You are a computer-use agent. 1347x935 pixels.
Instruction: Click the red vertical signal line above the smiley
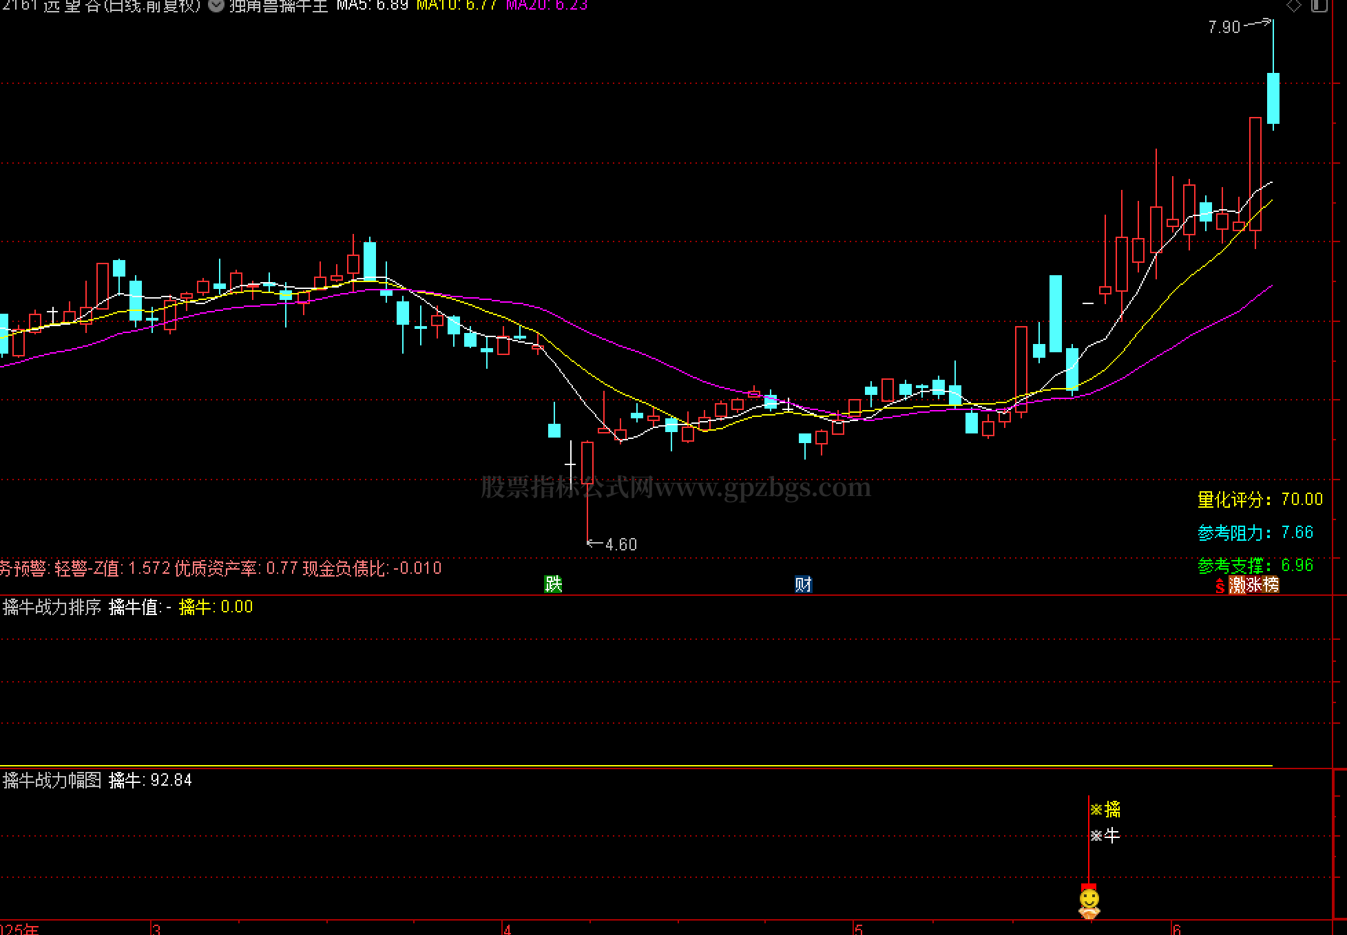(1088, 841)
